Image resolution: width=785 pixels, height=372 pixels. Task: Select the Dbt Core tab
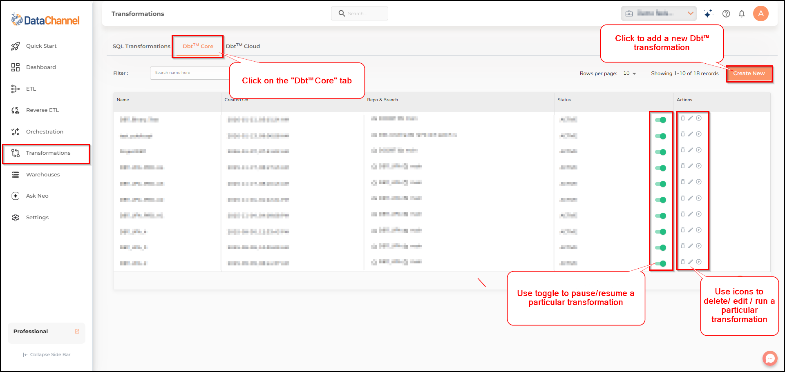pyautogui.click(x=198, y=46)
